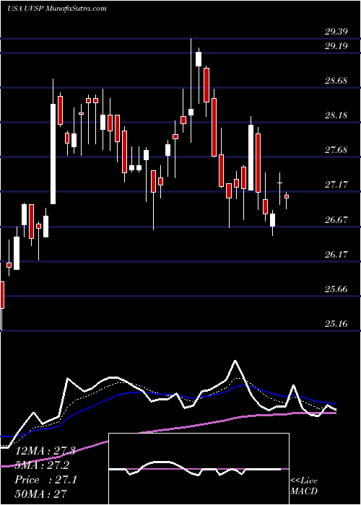The image size is (361, 505).
Task: Click the '50MA : 27' legend text
Action: point(40,493)
